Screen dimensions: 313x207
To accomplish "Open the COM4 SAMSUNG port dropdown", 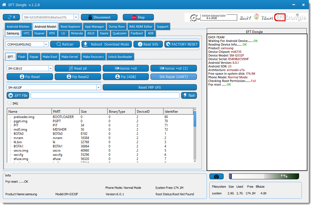I will [46, 44].
